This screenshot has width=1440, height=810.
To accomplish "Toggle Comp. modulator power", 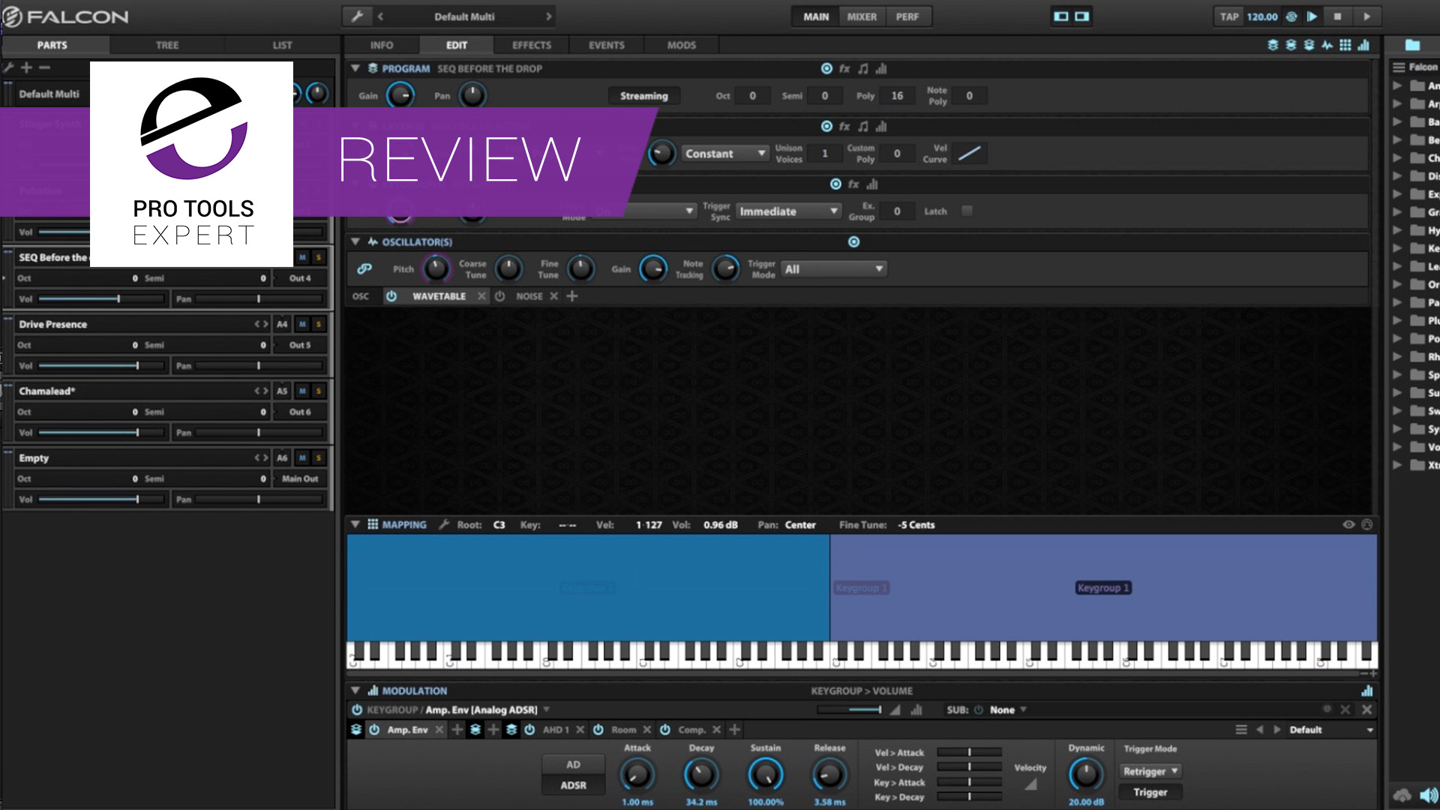I will point(664,730).
